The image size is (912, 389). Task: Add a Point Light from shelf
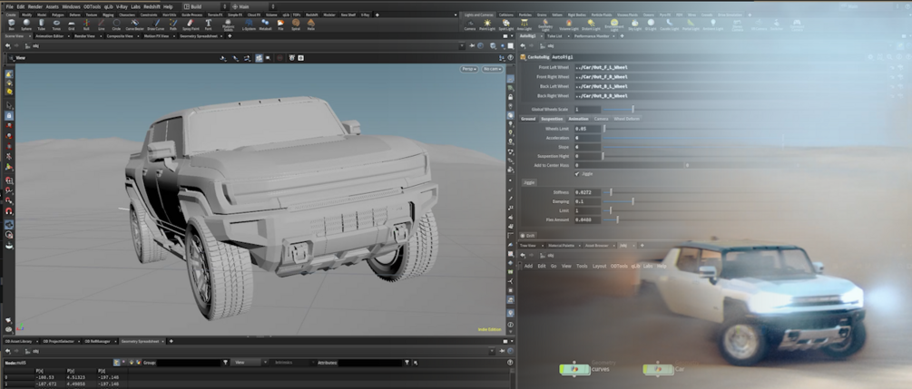click(x=486, y=24)
